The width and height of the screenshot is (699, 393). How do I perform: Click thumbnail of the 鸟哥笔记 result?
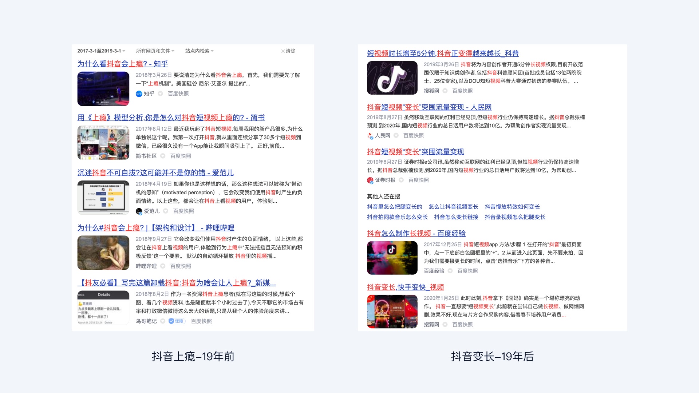(x=103, y=307)
